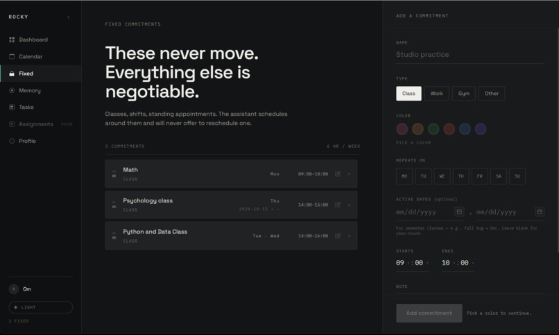Pick the purple color swatch

(x=481, y=129)
